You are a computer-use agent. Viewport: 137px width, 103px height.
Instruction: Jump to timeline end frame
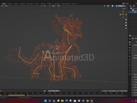tap(59, 91)
